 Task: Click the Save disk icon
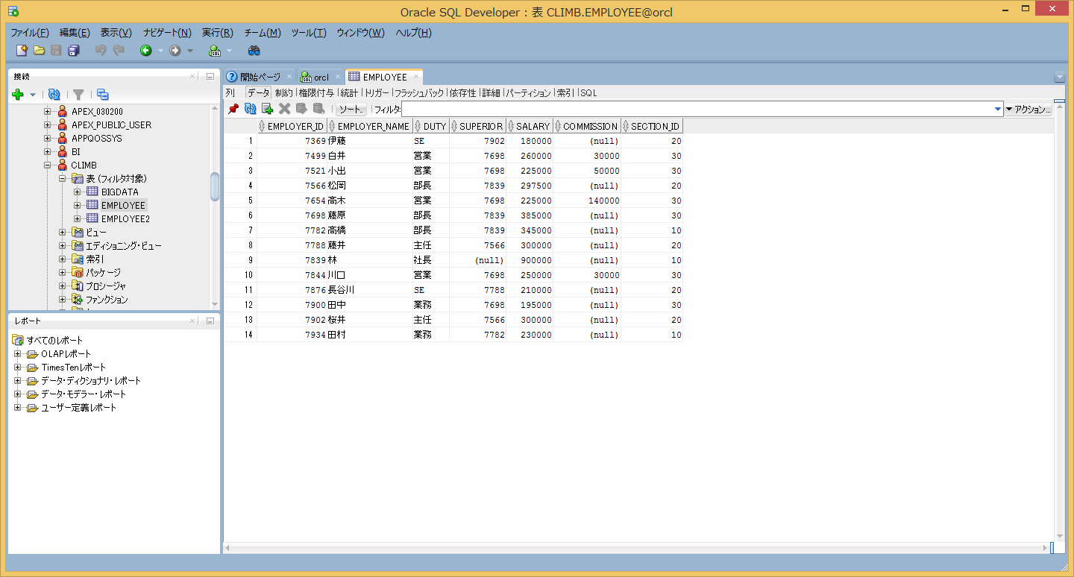(x=57, y=51)
